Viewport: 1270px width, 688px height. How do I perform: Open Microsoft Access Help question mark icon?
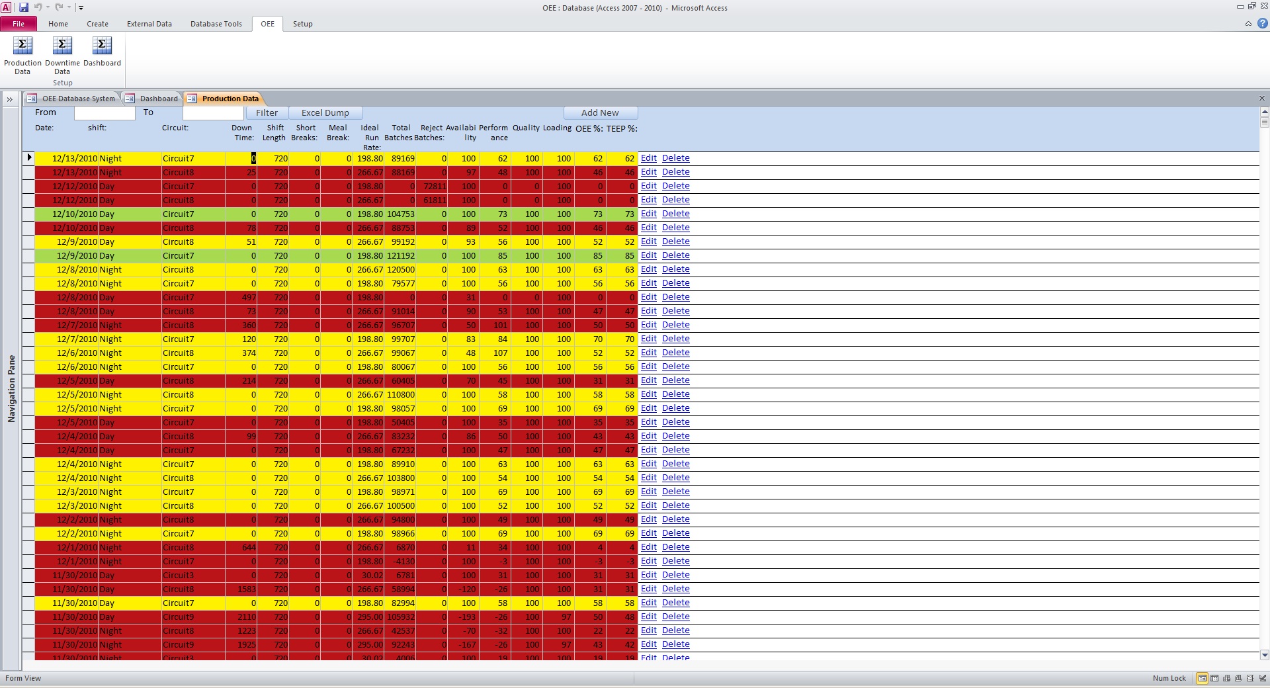coord(1262,24)
